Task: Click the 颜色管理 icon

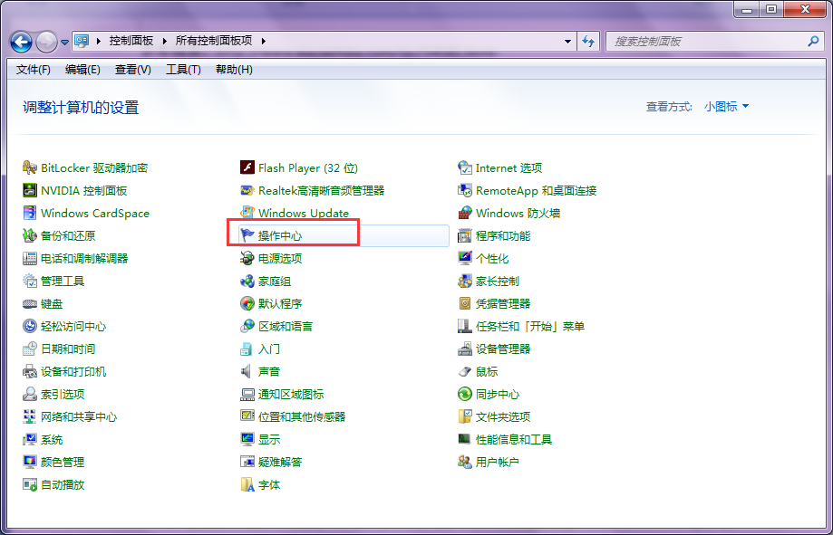Action: click(x=29, y=462)
